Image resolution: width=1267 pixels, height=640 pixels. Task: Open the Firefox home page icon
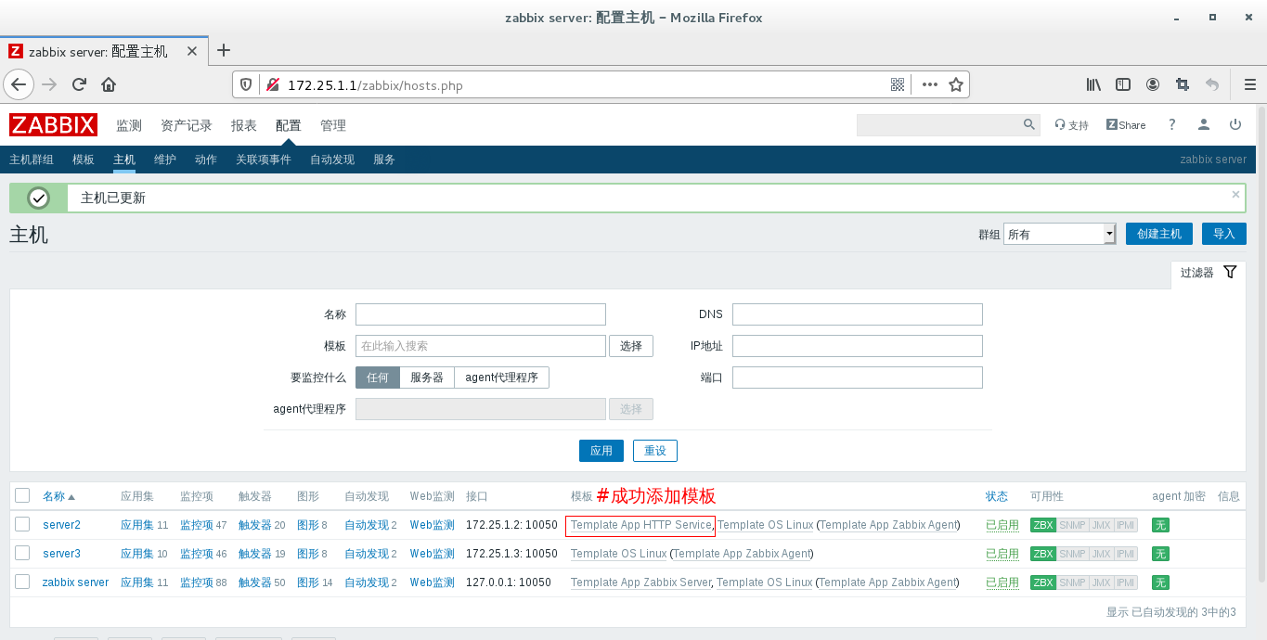109,84
